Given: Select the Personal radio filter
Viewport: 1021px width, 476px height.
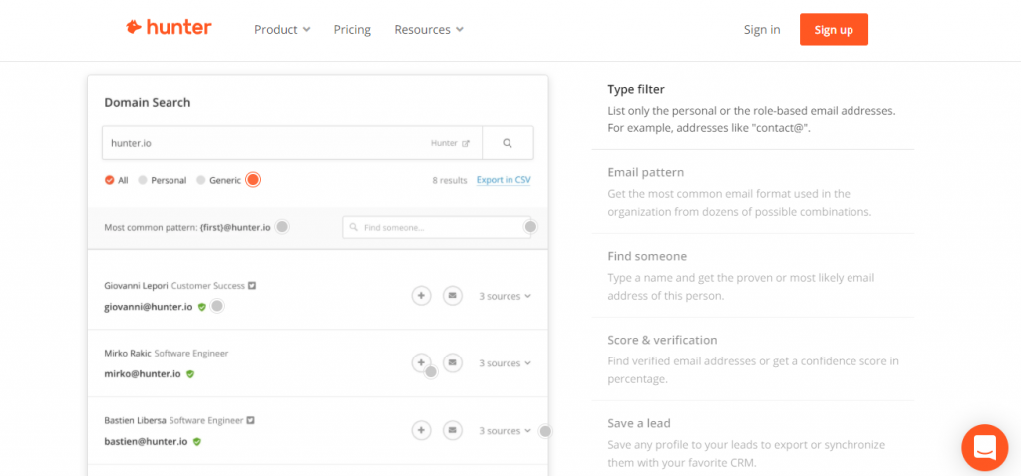Looking at the screenshot, I should click(163, 181).
